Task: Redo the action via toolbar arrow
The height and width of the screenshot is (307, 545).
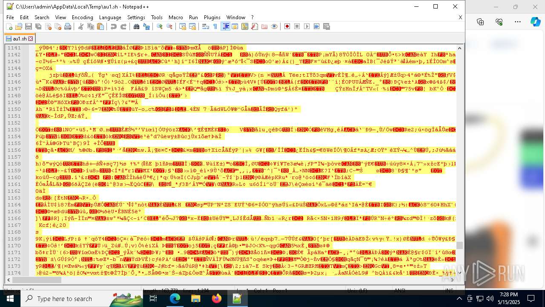Action: (123, 26)
